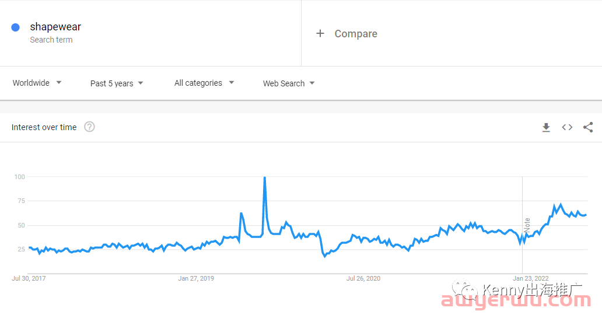
Task: Open help for Interest over time
Action: 89,127
